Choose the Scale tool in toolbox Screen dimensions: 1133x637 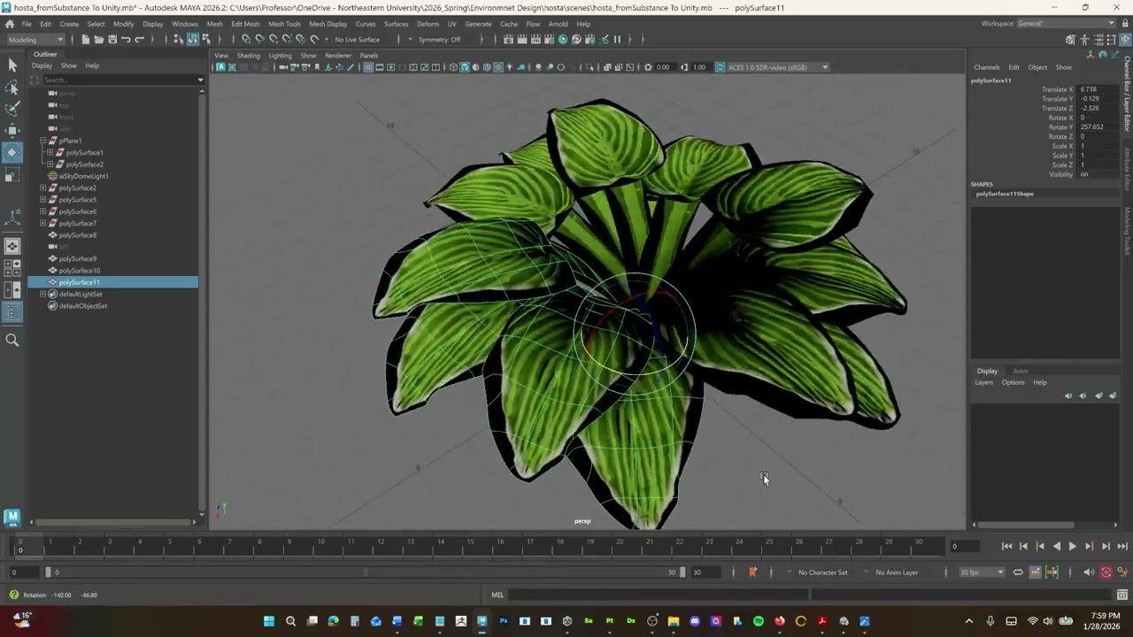pos(12,175)
